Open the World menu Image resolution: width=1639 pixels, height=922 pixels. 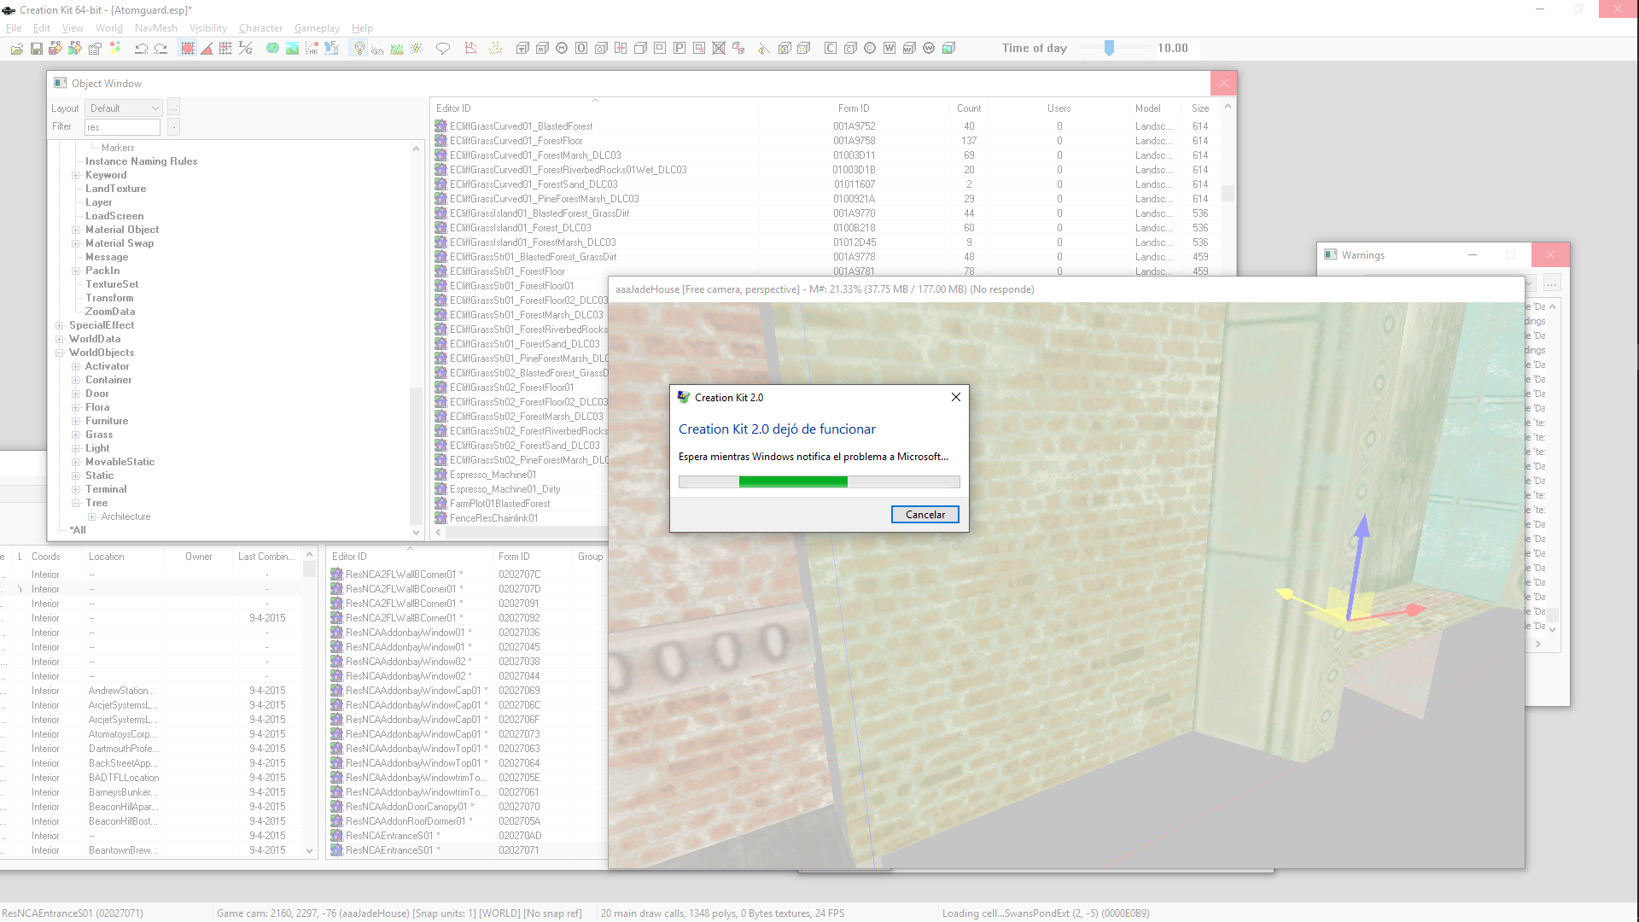click(x=109, y=28)
